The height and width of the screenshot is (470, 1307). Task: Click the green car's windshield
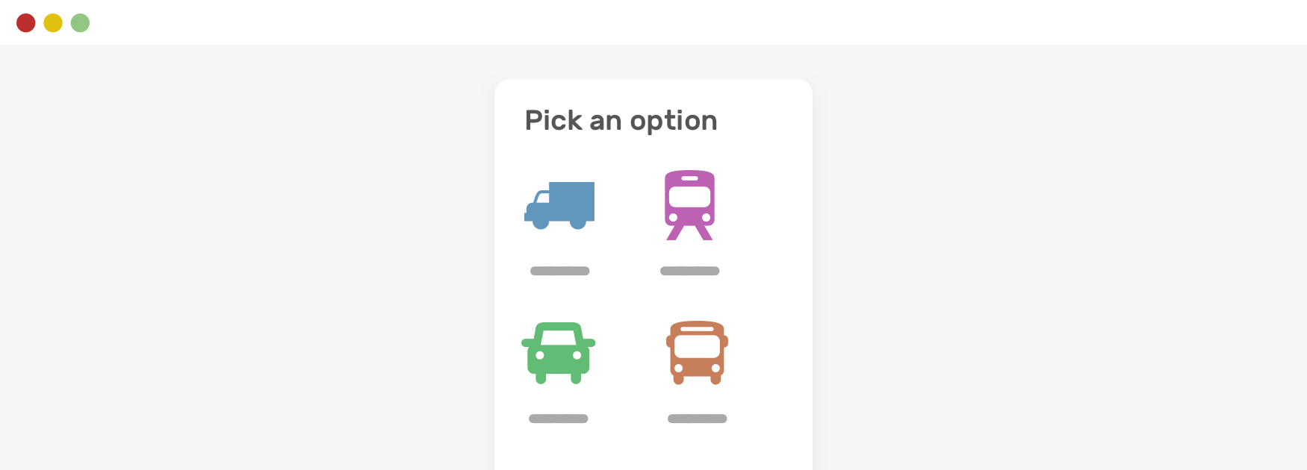(x=559, y=337)
